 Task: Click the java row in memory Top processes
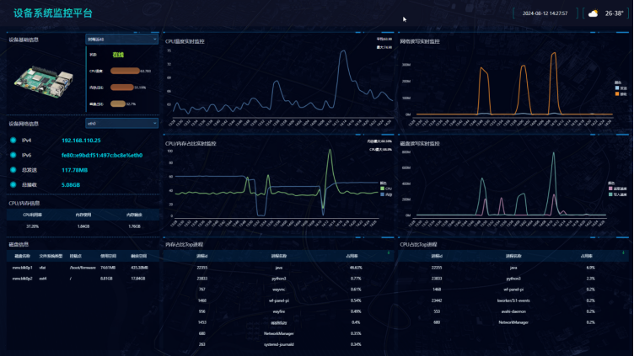click(x=278, y=266)
